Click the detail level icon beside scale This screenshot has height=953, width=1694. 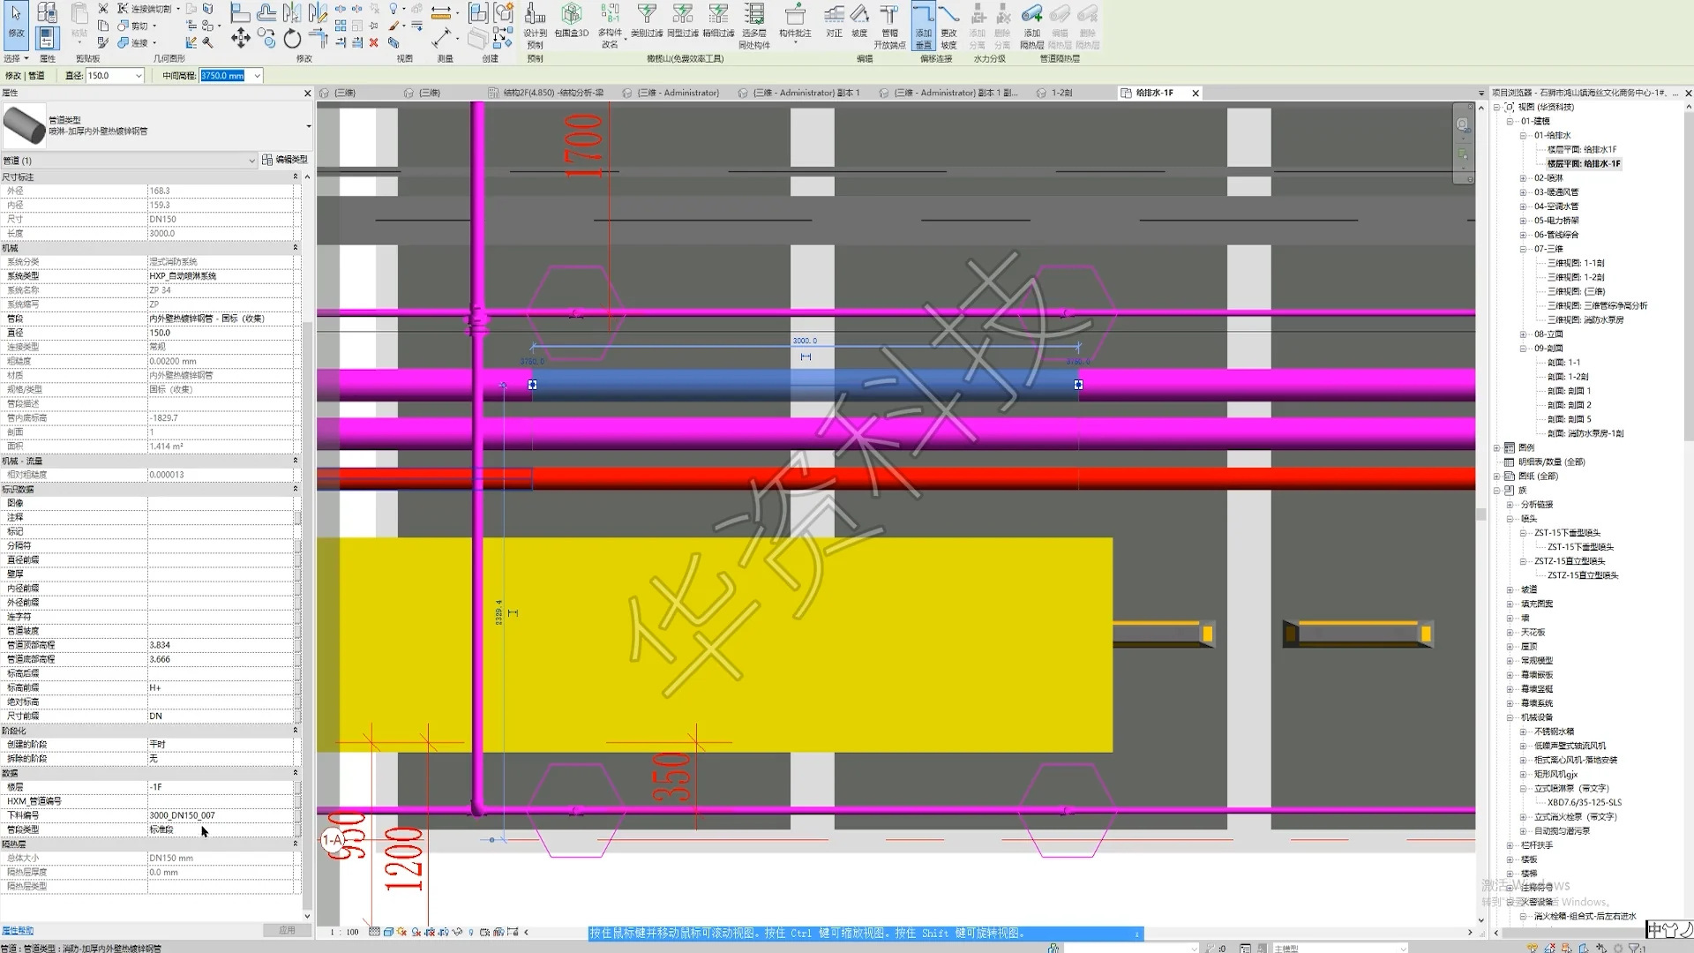click(375, 932)
